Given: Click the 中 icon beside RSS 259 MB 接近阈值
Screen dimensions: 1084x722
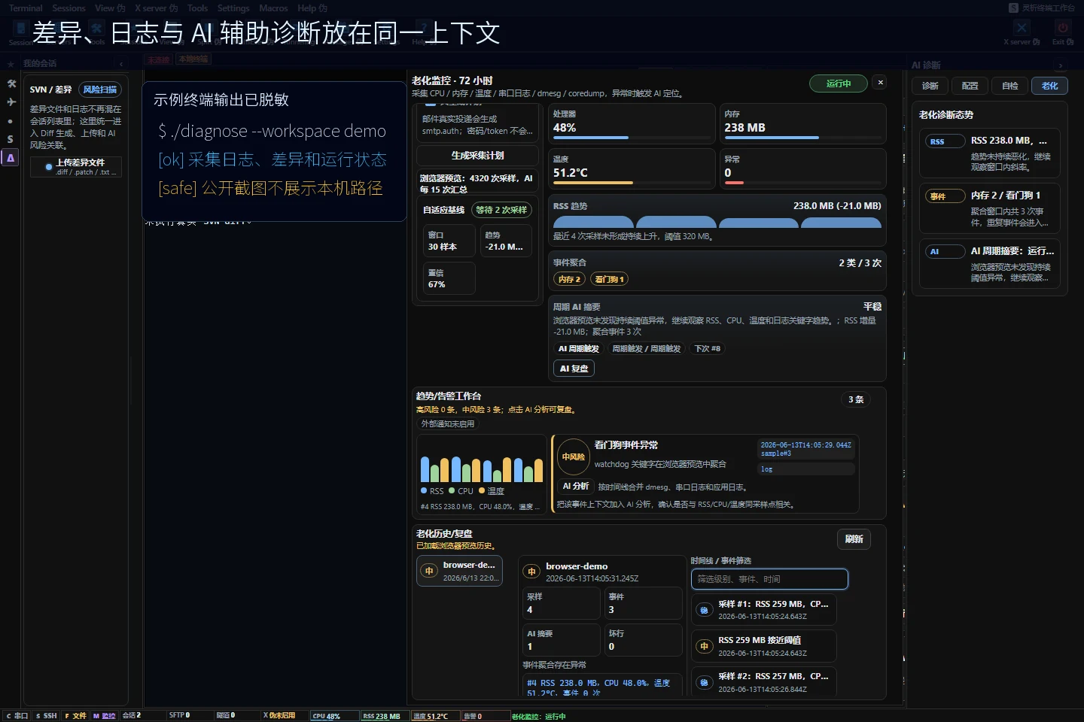Looking at the screenshot, I should pos(704,646).
